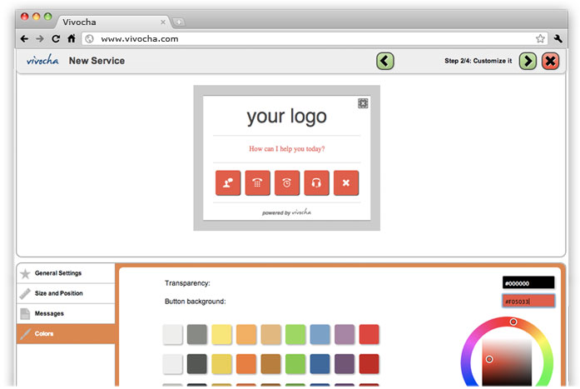Open a new browser tab with plus button

[x=179, y=22]
